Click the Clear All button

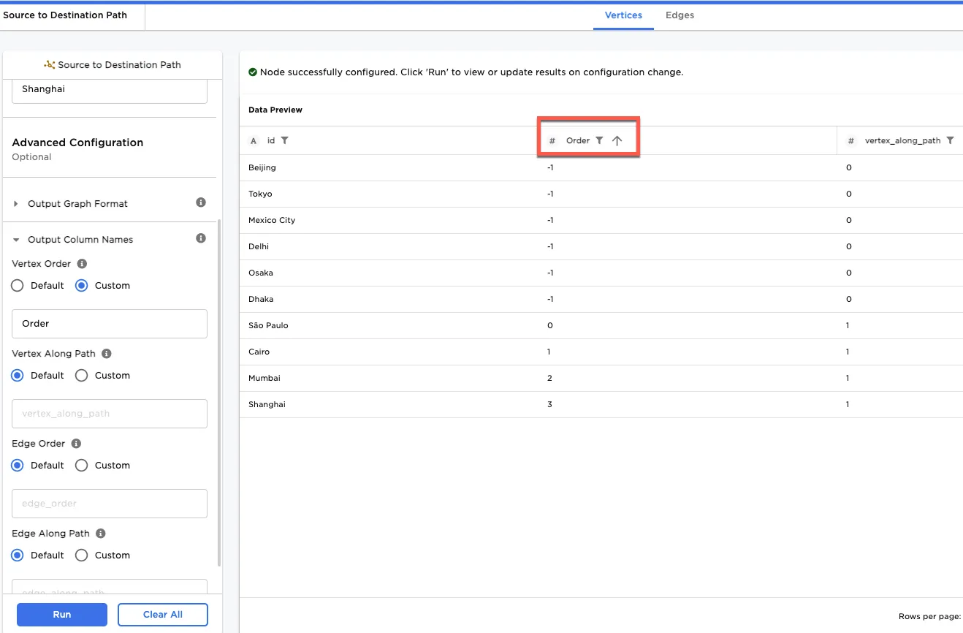[162, 614]
